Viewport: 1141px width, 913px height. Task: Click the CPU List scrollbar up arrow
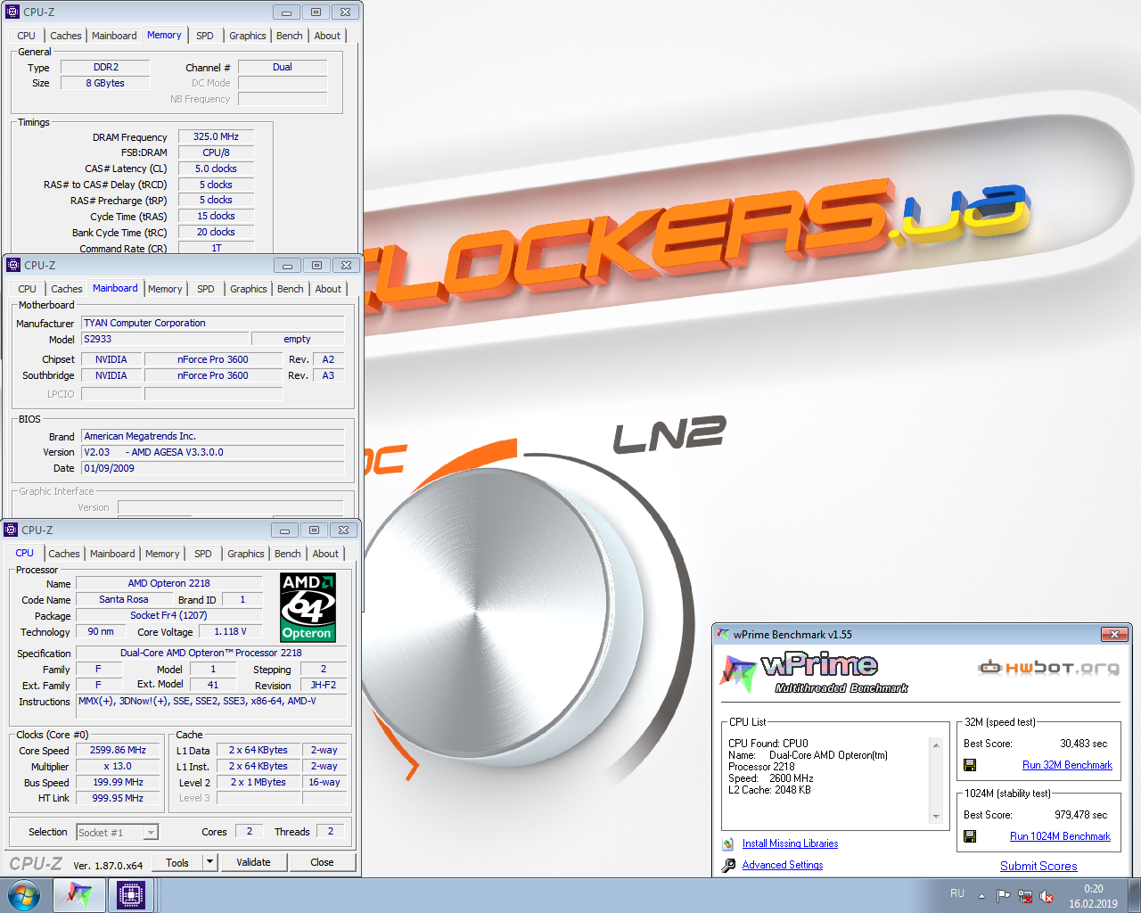[936, 744]
